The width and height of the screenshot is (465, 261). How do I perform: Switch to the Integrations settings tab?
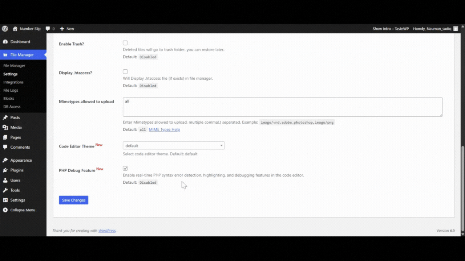click(13, 82)
